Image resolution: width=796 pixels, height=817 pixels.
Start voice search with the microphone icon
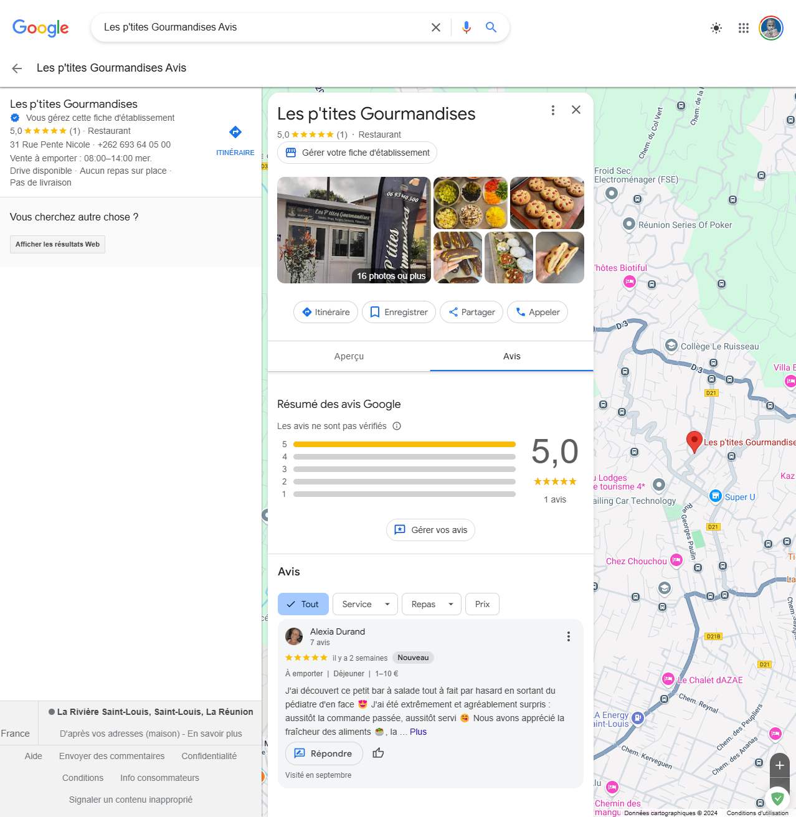click(x=467, y=27)
